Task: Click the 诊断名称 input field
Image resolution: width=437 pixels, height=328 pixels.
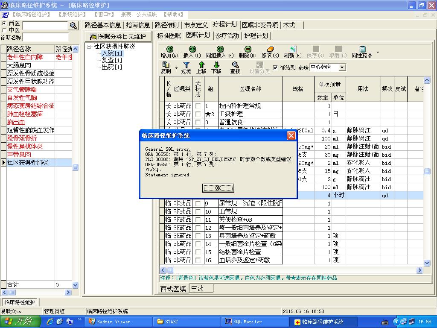Action: [x=45, y=37]
